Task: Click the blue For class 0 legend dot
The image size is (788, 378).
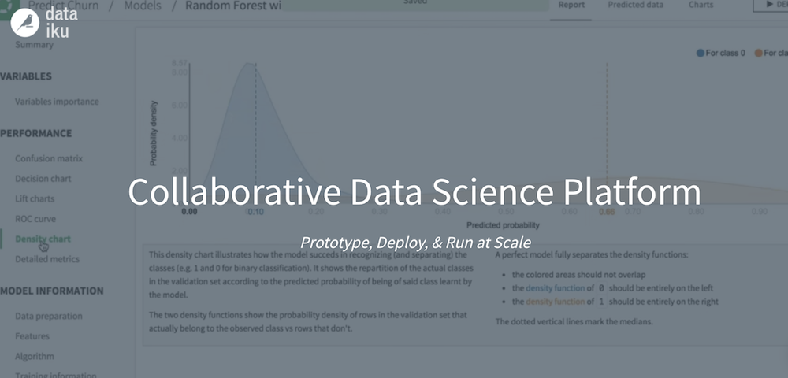Action: pyautogui.click(x=700, y=54)
